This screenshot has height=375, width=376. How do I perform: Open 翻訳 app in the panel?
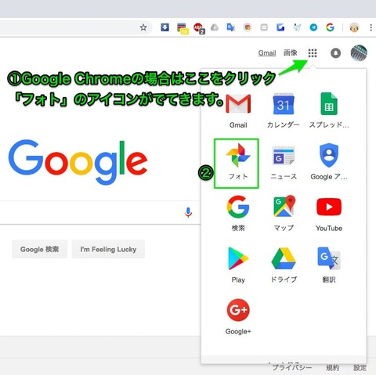click(329, 265)
